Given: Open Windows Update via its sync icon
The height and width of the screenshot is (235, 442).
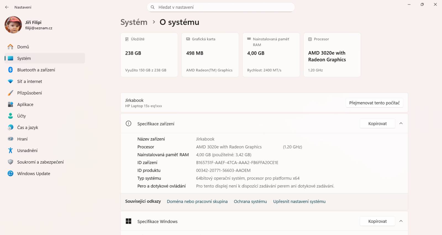Looking at the screenshot, I should pyautogui.click(x=10, y=174).
